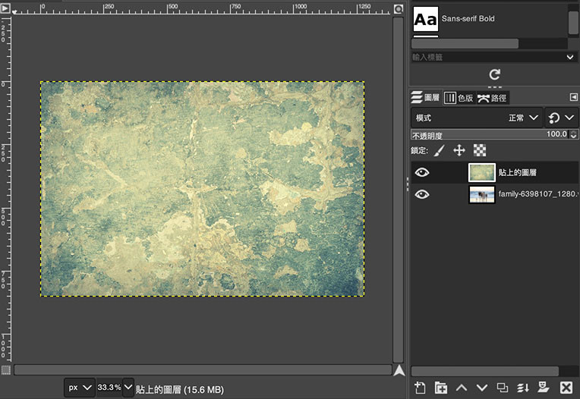Click the canvas vertical scrollbar
580x399 pixels.
pos(398,190)
